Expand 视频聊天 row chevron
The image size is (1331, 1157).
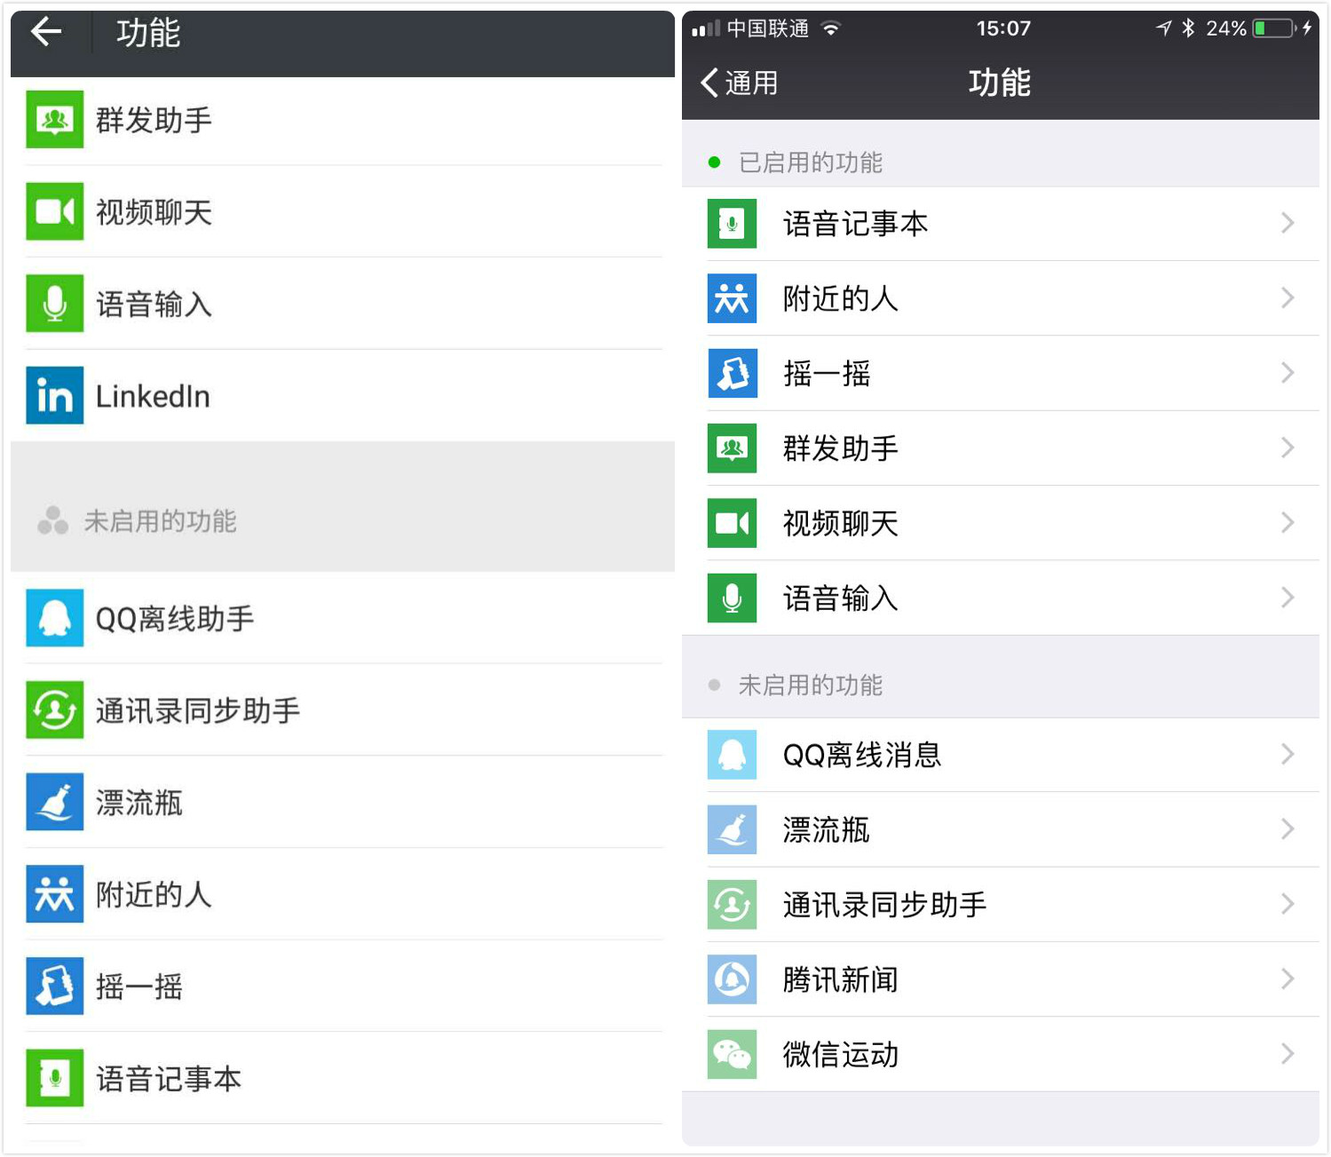tap(1287, 522)
